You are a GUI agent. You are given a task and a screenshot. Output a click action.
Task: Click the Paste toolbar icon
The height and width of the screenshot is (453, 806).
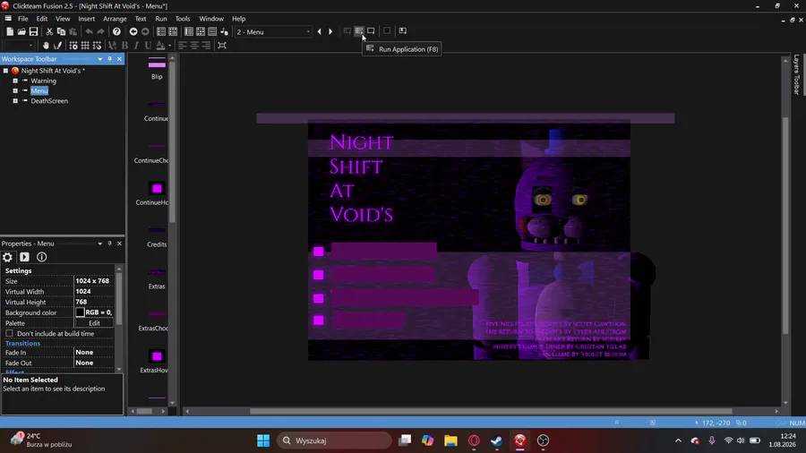pos(73,32)
